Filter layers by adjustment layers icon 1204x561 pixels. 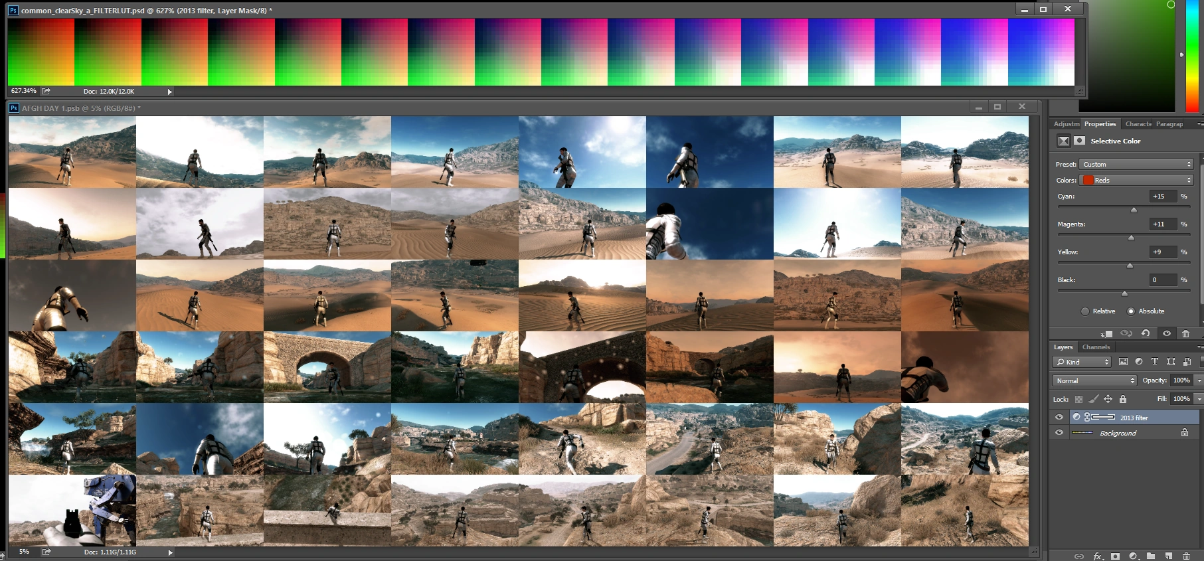coord(1139,362)
